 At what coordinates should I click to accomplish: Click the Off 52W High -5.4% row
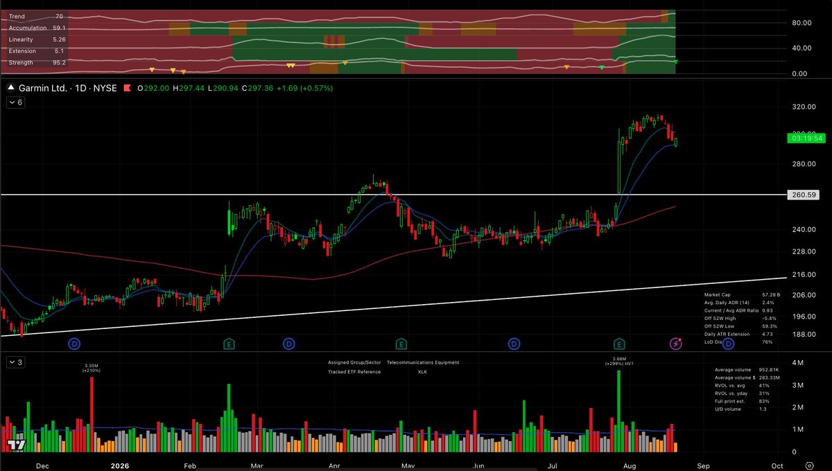click(x=740, y=319)
